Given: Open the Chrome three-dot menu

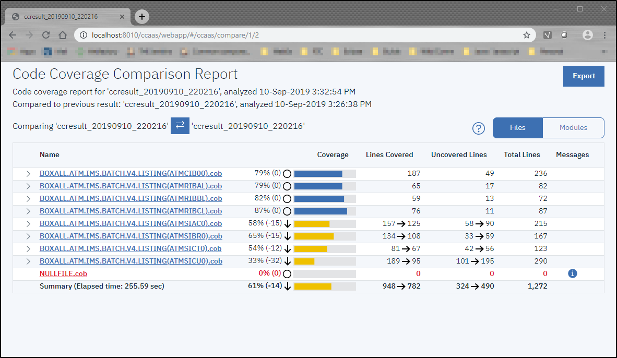Looking at the screenshot, I should pyautogui.click(x=604, y=35).
